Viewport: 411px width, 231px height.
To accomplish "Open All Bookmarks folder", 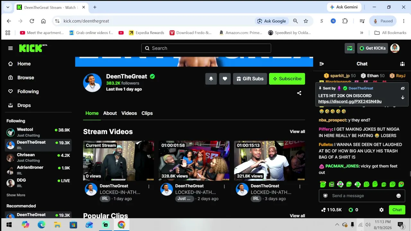I will click(390, 33).
